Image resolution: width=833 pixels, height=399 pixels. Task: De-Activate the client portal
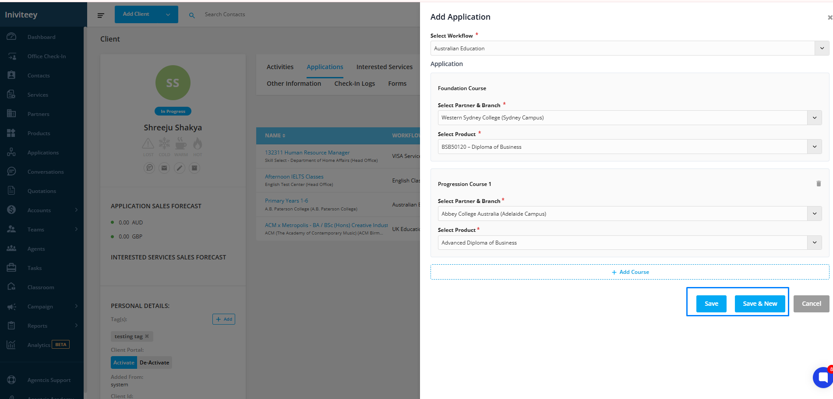(154, 363)
